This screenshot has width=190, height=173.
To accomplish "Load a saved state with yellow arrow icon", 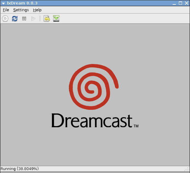I will 47,19.
